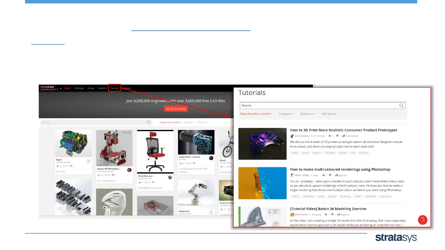Click the author avatar on the Engine card
The width and height of the screenshot is (445, 250).
click(88, 161)
